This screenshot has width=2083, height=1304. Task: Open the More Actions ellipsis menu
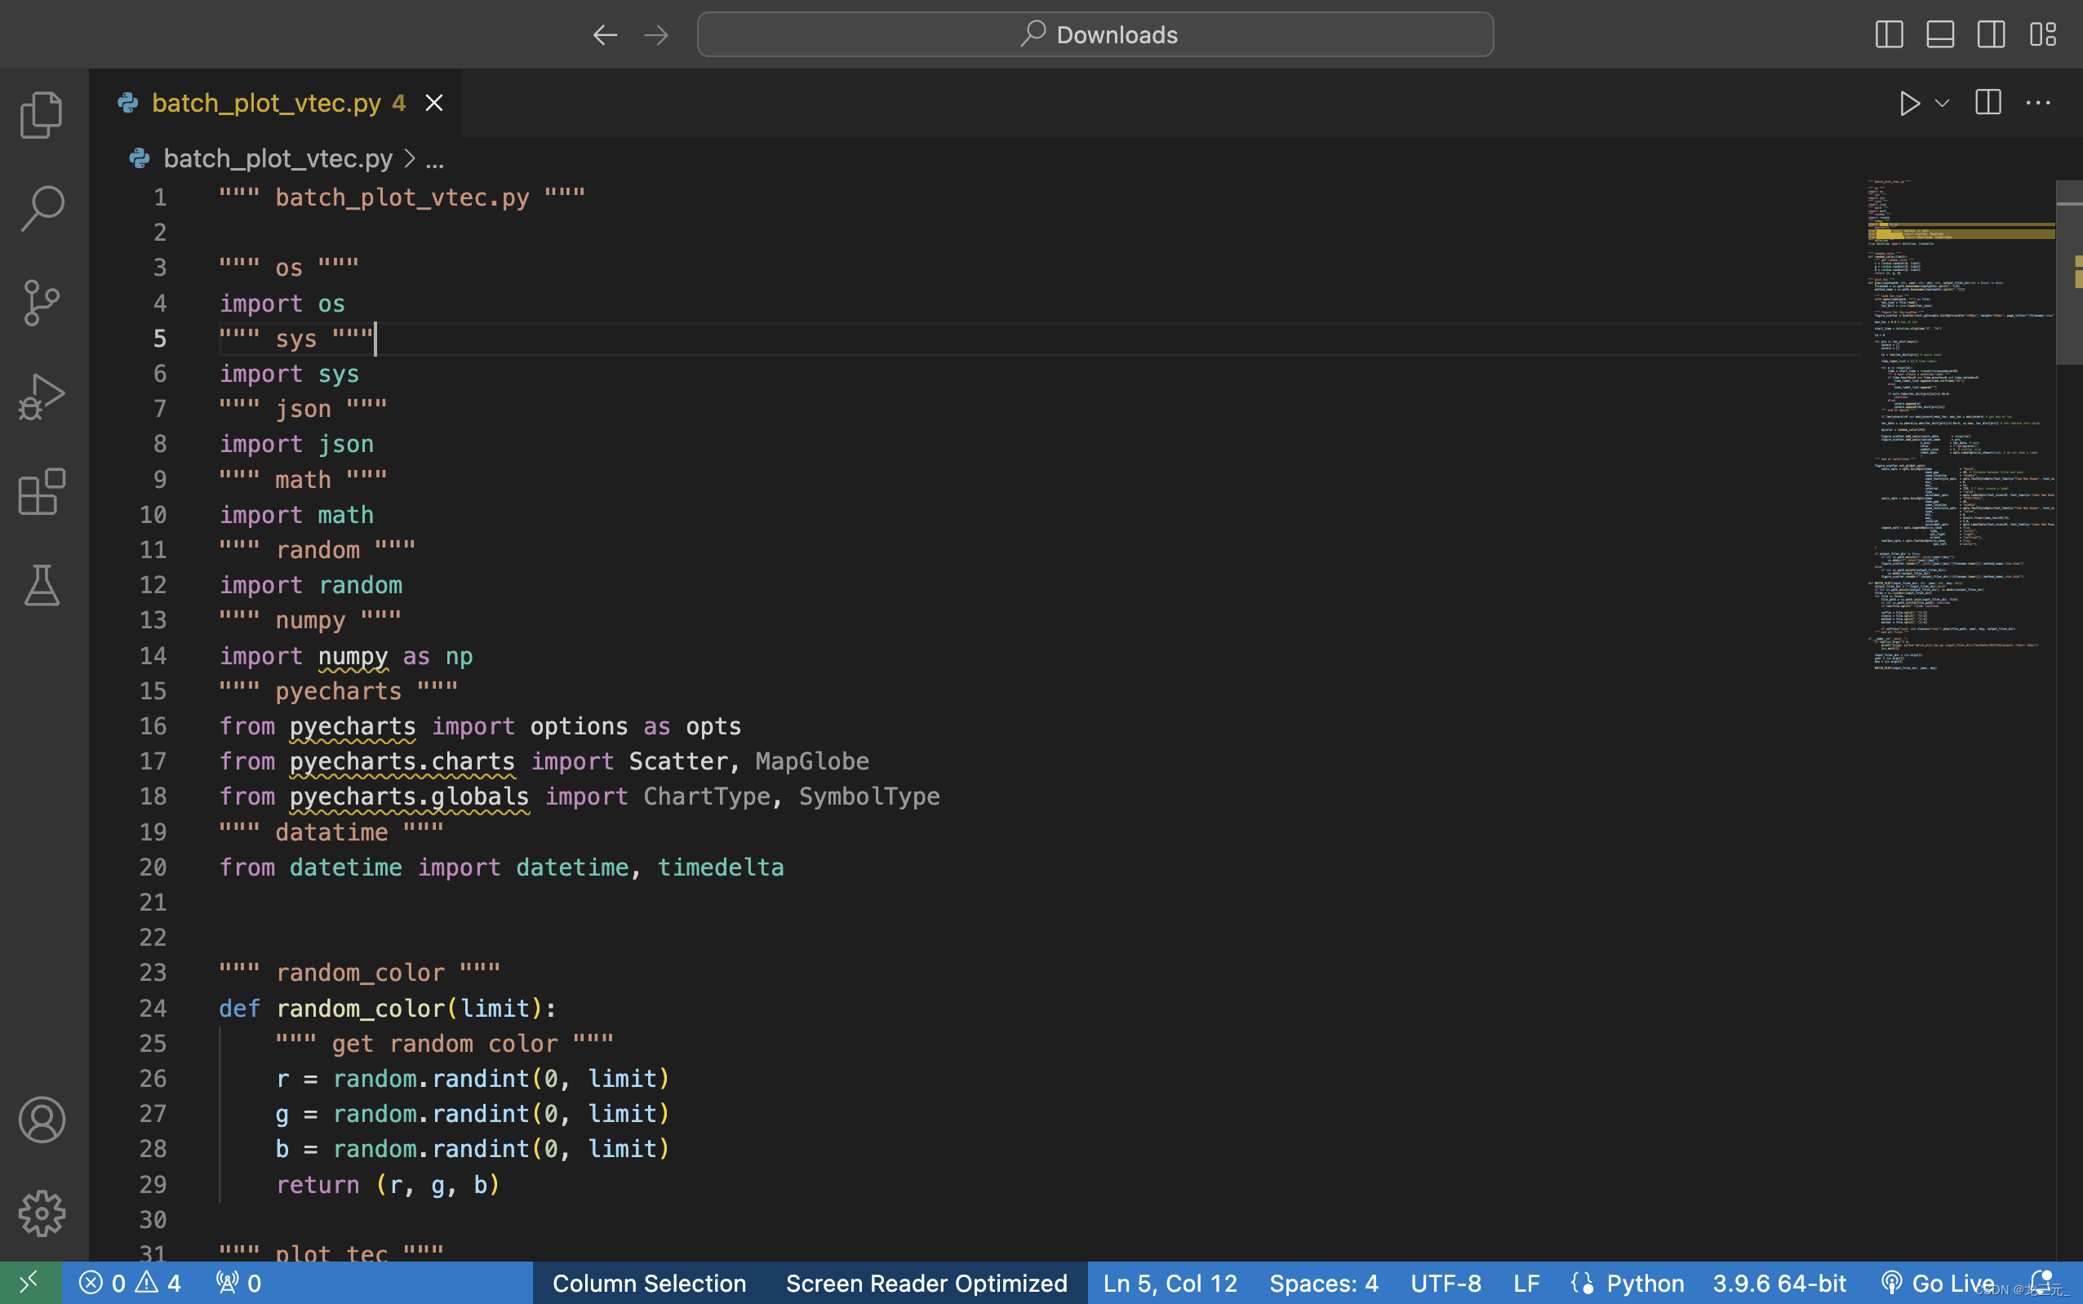pyautogui.click(x=2037, y=104)
